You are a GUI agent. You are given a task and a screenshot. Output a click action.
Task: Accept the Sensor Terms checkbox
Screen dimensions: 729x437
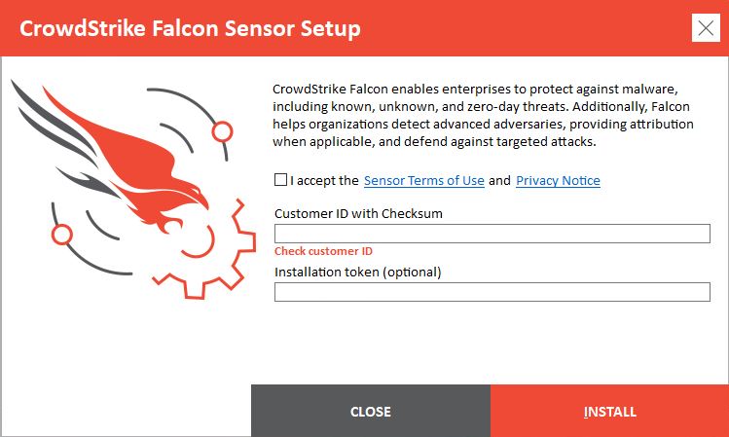(281, 180)
